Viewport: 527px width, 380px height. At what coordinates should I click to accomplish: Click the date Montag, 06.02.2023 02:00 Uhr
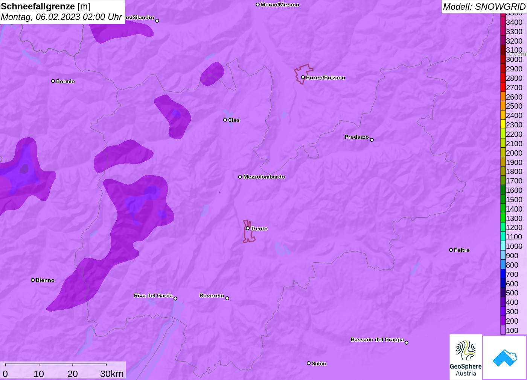coord(61,17)
